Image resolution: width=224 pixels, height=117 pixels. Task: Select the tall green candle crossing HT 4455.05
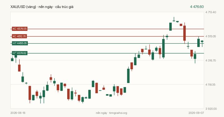[163, 48]
